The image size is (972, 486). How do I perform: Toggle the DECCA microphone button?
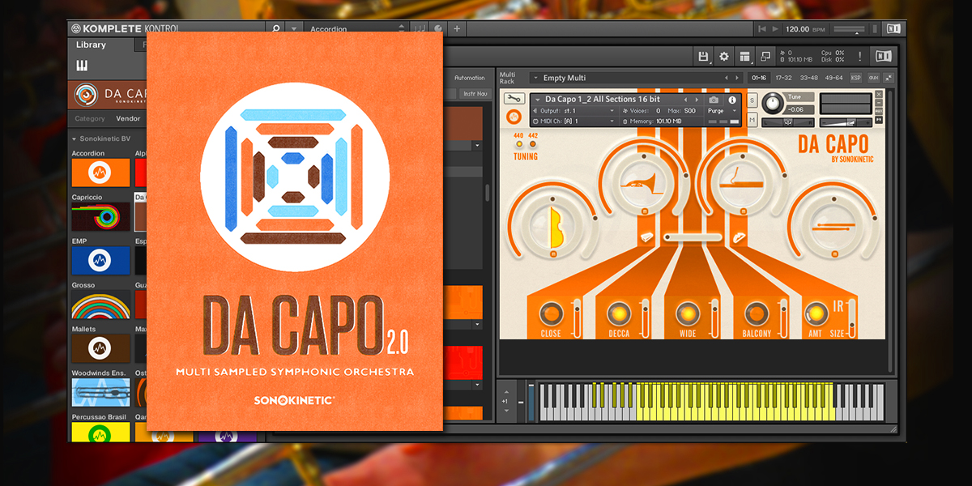coord(619,314)
